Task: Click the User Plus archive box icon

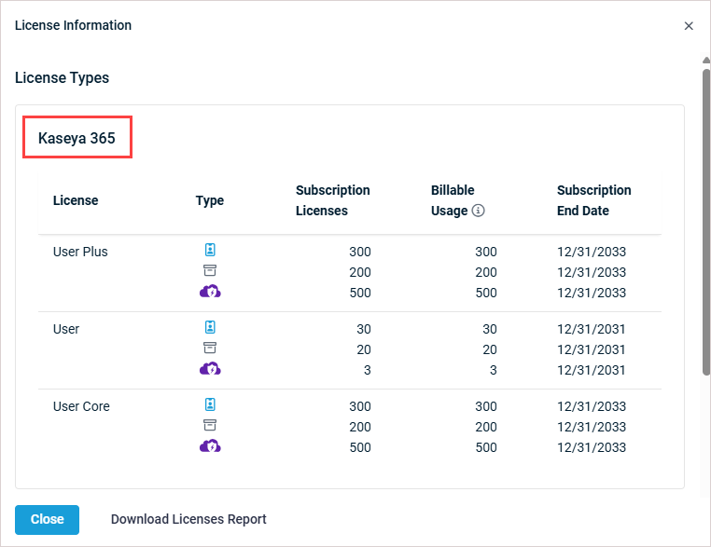Action: click(210, 271)
